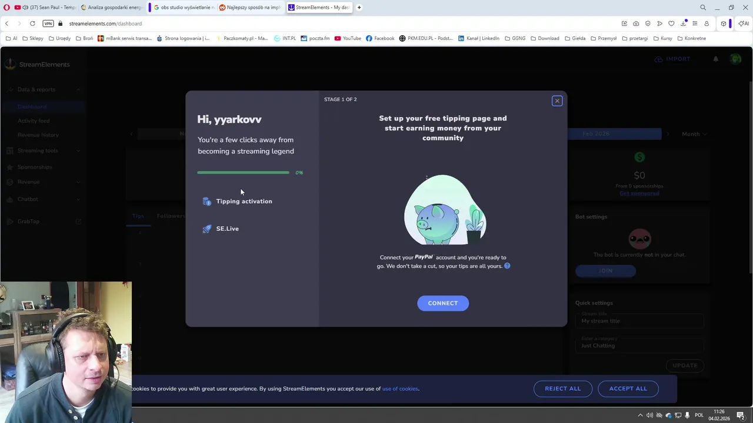Screen dimensions: 753x423
Task: Open the Sklepy bookmarks folder
Action: [32, 38]
